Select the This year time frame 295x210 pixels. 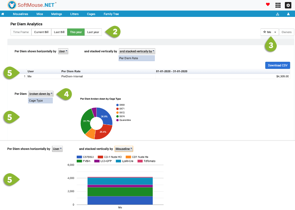click(76, 32)
